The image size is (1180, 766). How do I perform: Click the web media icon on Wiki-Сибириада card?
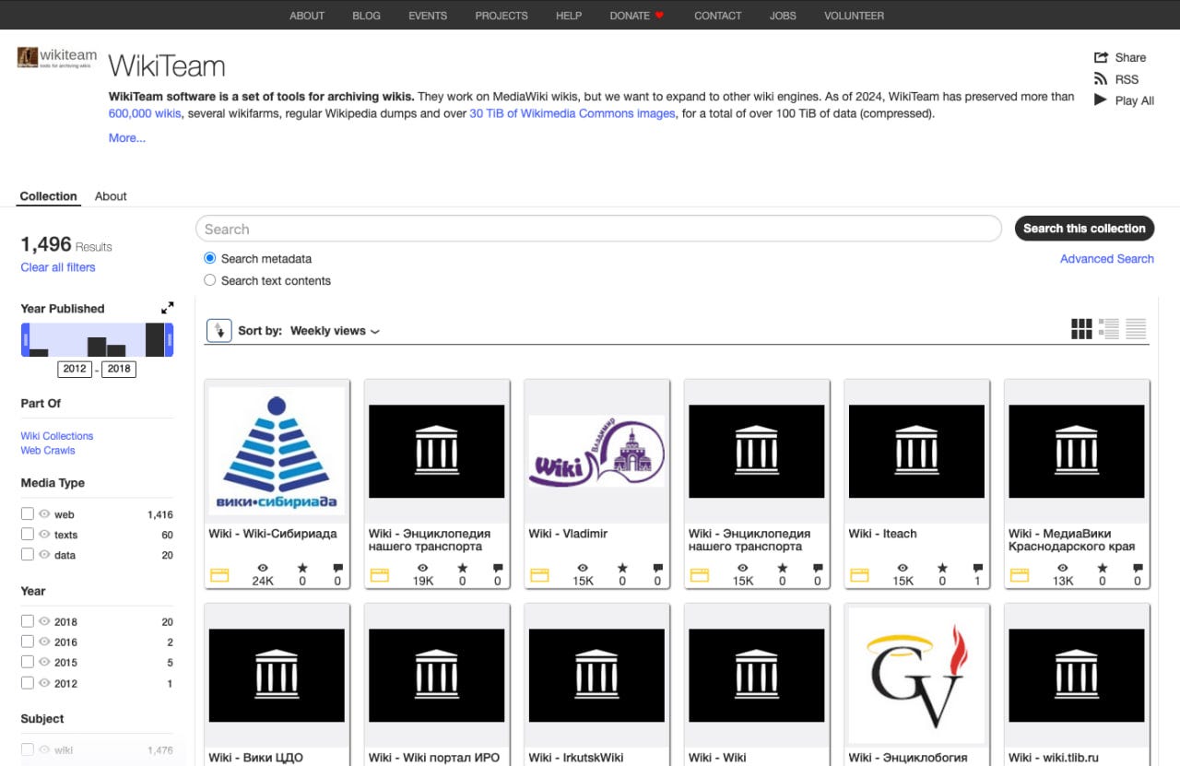point(219,575)
